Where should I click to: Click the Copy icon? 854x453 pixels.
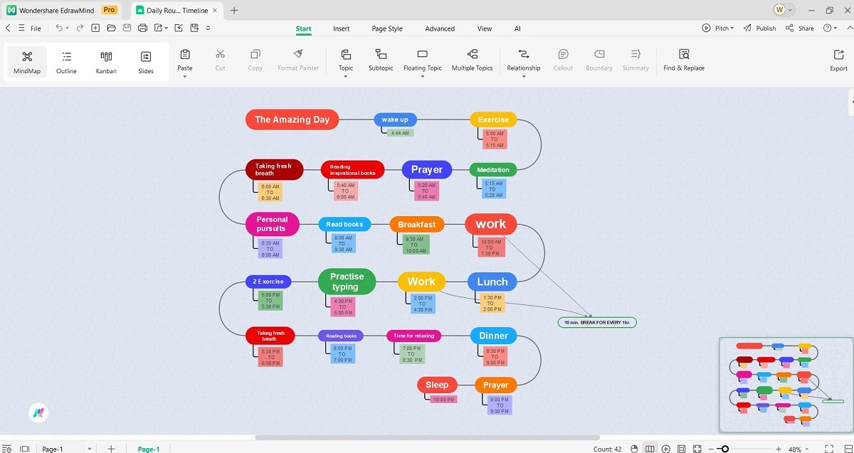tap(255, 55)
